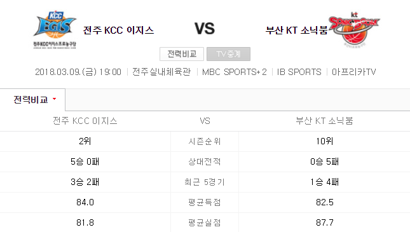Open the TV중계 button

tap(228, 54)
